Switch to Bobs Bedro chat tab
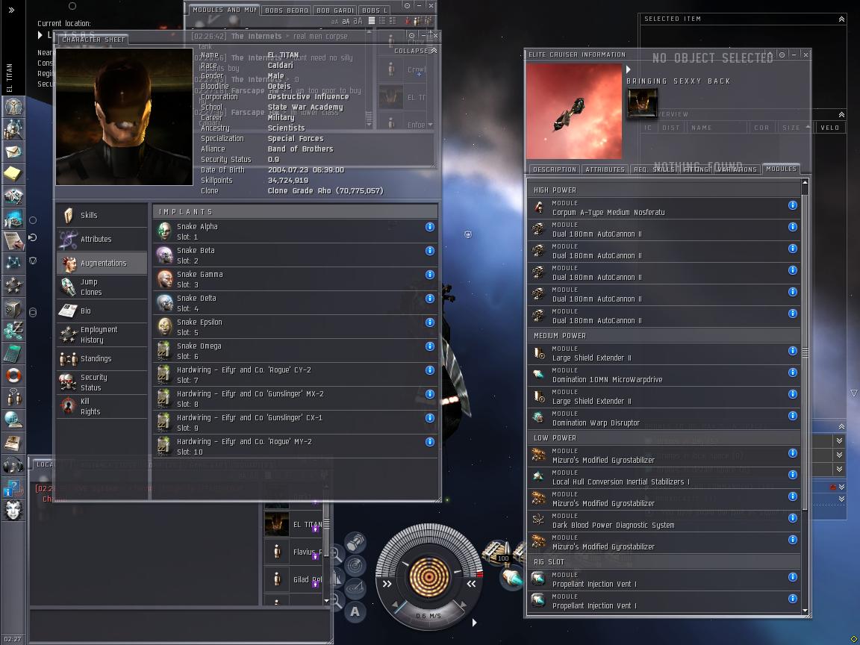The image size is (860, 645). pos(287,10)
